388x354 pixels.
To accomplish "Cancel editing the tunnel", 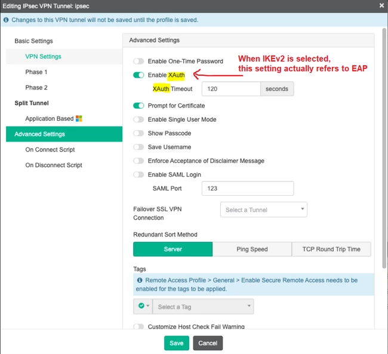I will coord(208,343).
